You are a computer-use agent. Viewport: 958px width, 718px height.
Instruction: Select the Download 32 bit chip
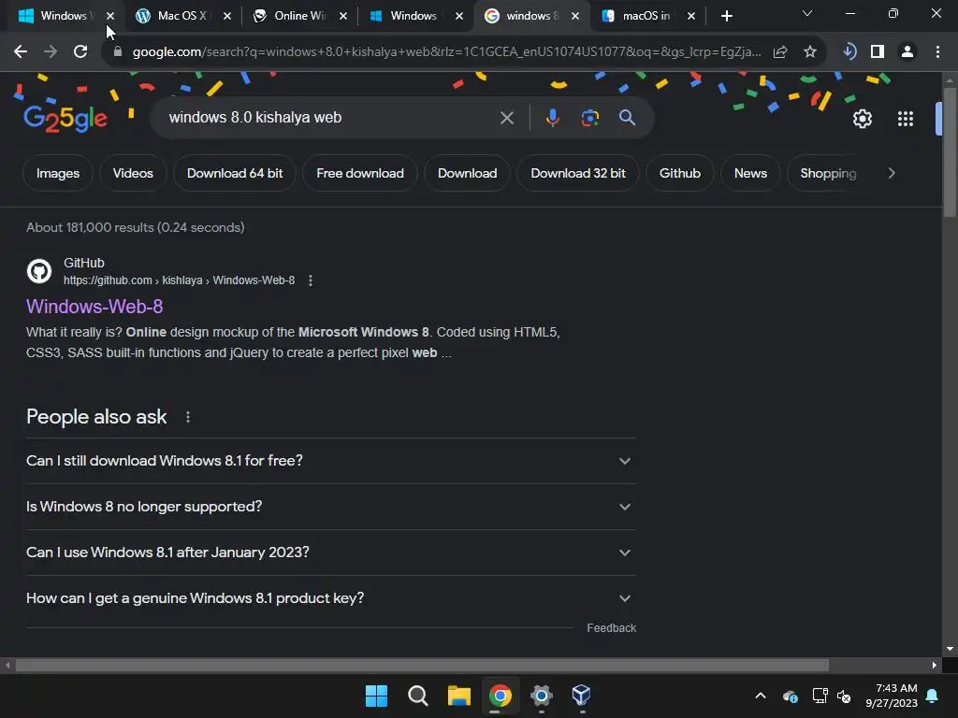point(578,173)
